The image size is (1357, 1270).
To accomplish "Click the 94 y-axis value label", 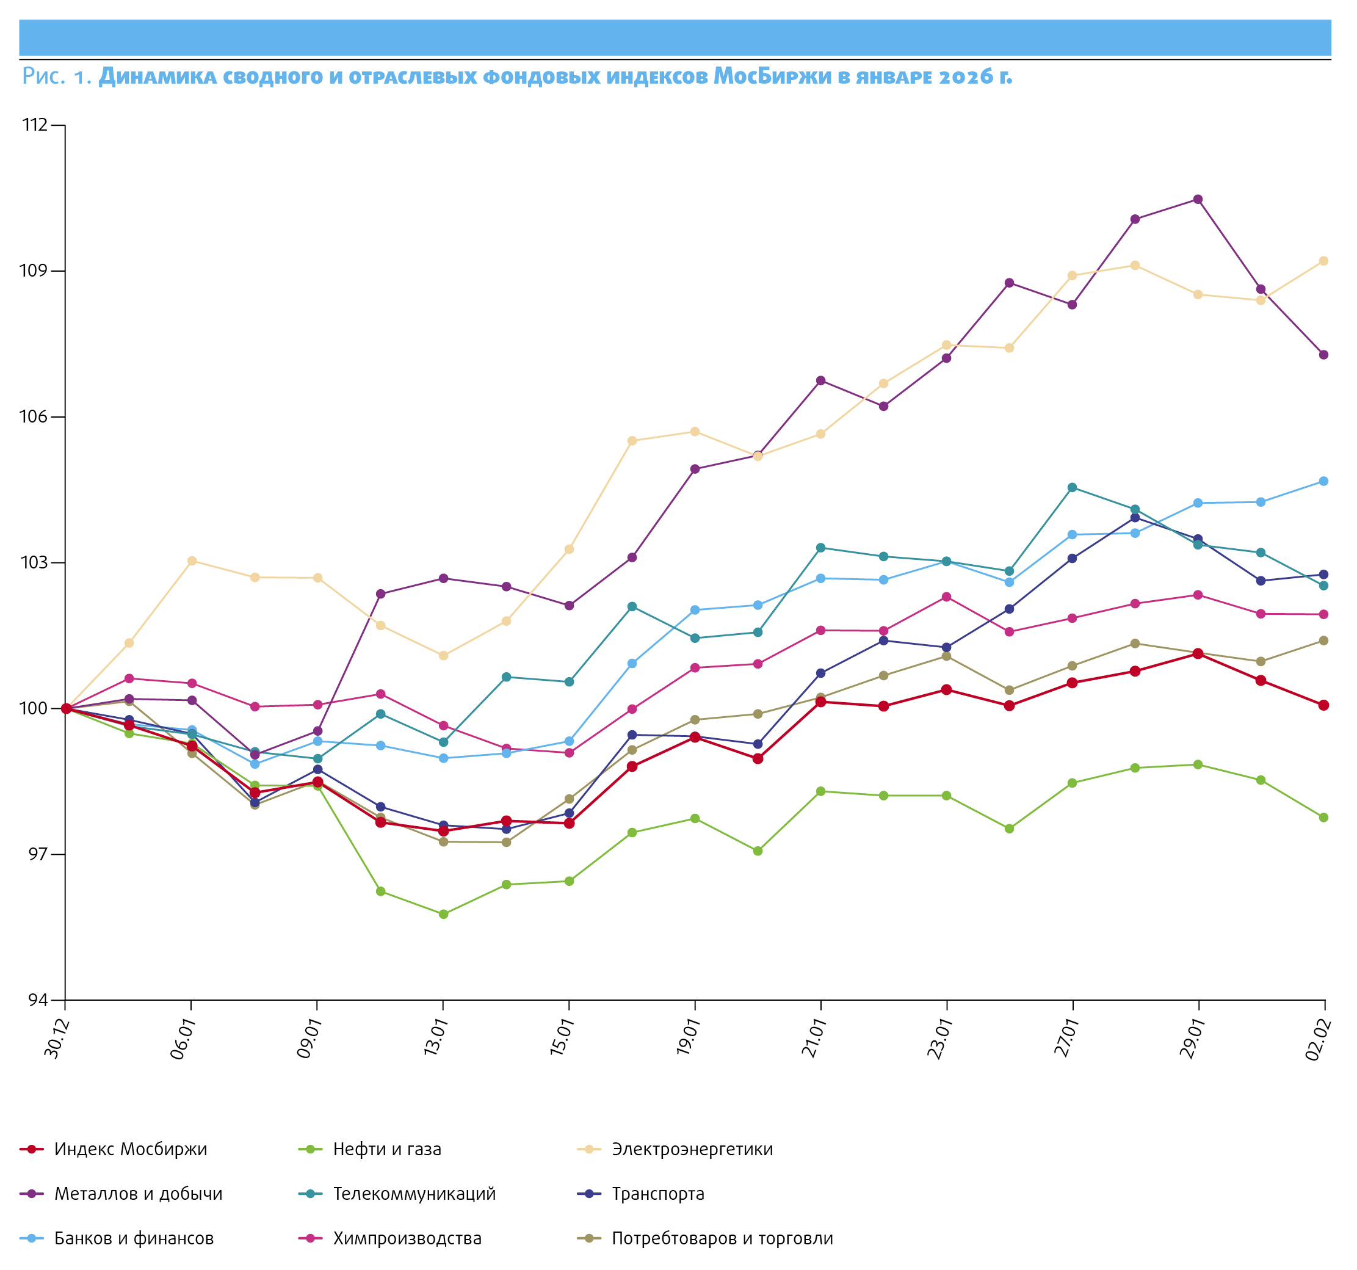I will [38, 1000].
